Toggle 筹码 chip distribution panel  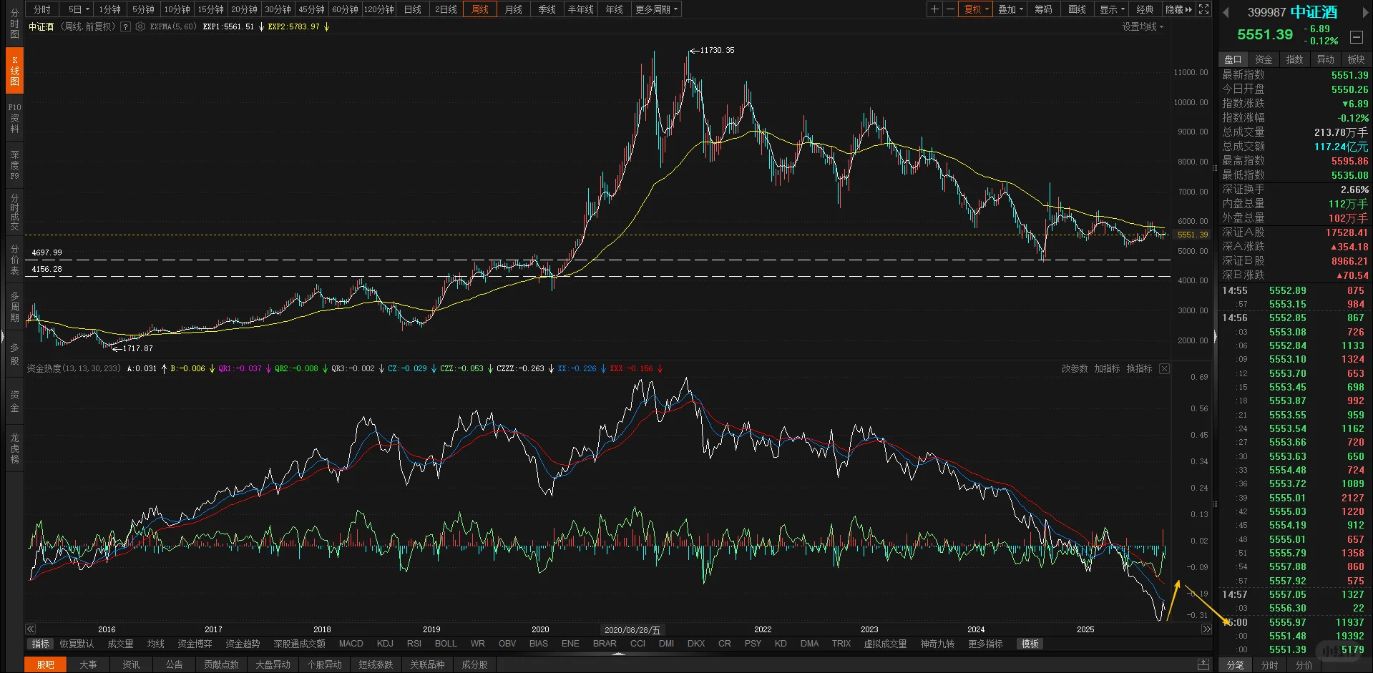1043,9
